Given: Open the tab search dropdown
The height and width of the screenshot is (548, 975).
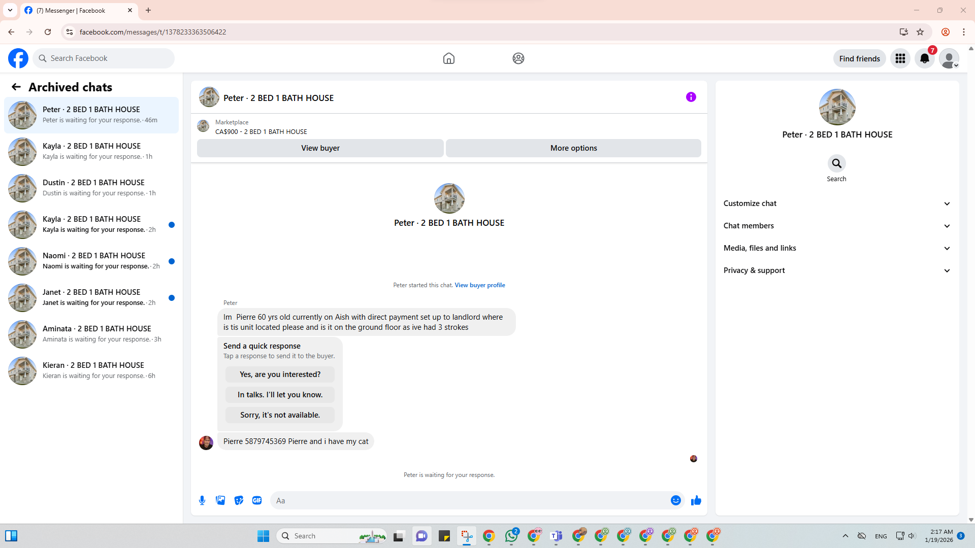Looking at the screenshot, I should pos(10,10).
